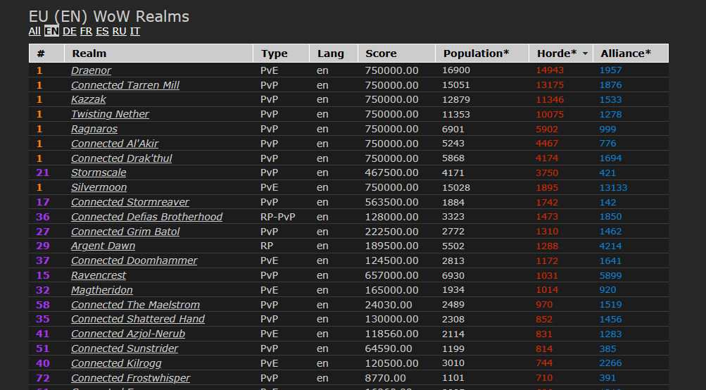The width and height of the screenshot is (706, 390).
Task: Click rank number 58 of The Maelstrom
Action: [43, 305]
